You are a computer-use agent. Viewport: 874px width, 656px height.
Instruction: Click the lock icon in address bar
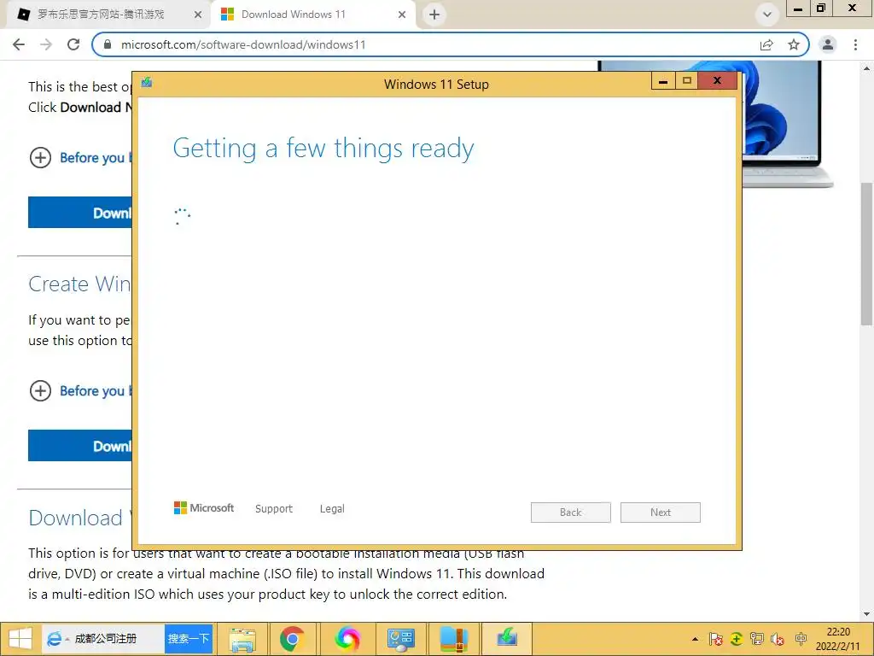tap(108, 44)
